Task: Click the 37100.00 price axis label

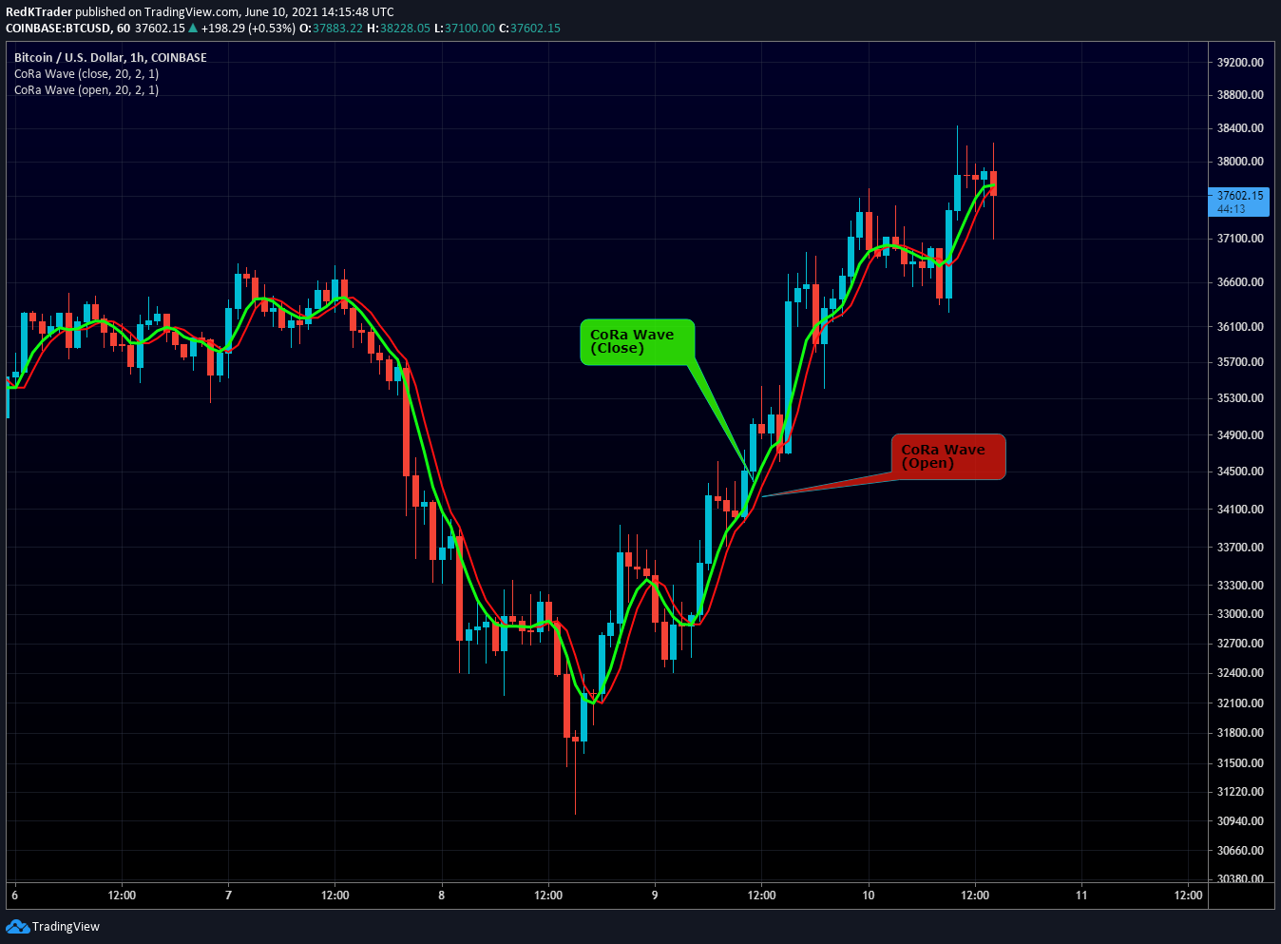Action: pos(1240,239)
